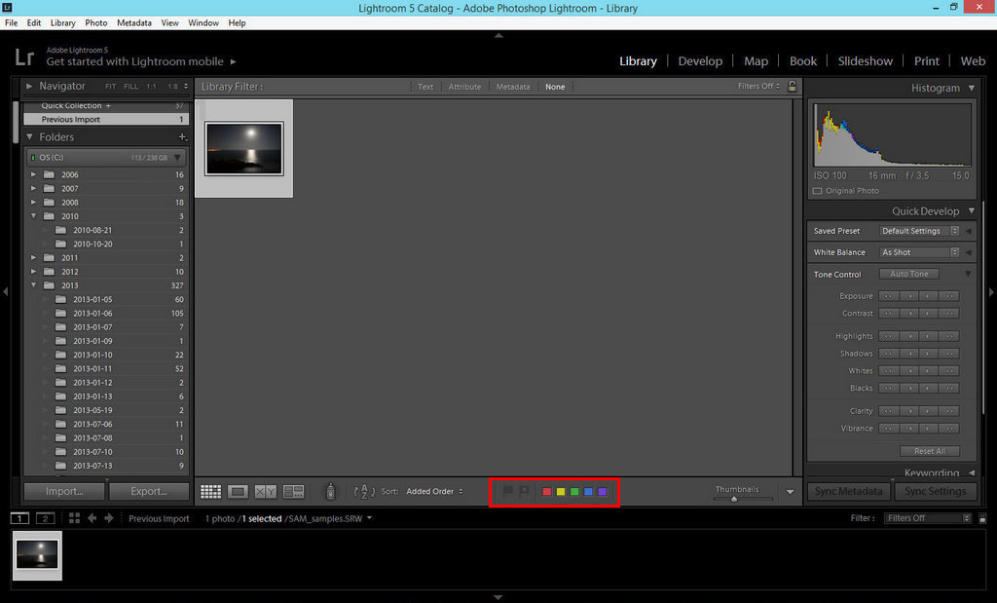This screenshot has height=603, width=997.
Task: Apply the red color label
Action: (546, 492)
